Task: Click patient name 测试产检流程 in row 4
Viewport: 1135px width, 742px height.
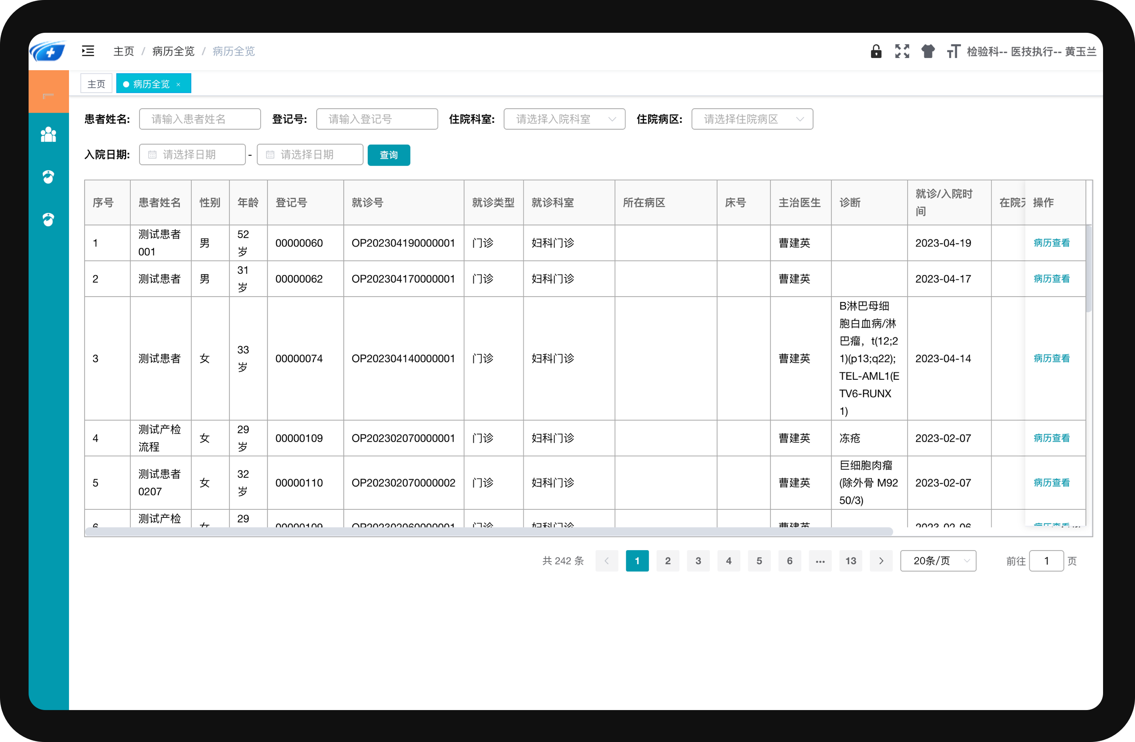Action: coord(160,438)
